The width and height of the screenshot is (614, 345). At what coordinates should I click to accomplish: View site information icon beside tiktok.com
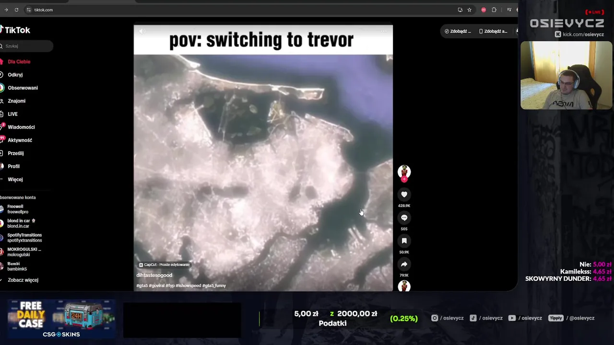pyautogui.click(x=29, y=10)
